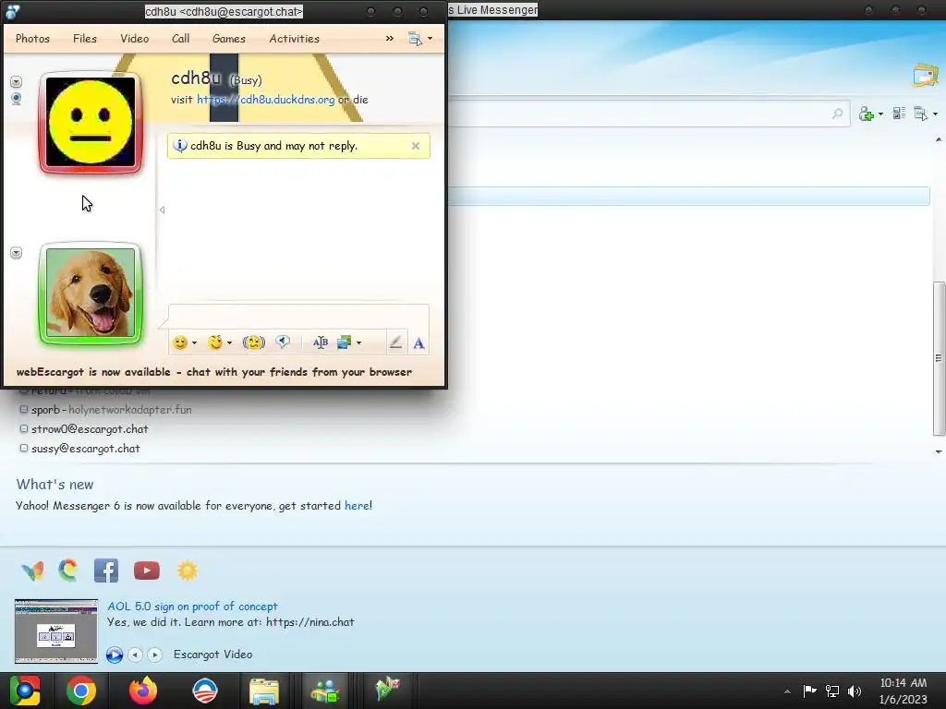
Task: Click the AOL proof of concept thumbnail
Action: (56, 631)
